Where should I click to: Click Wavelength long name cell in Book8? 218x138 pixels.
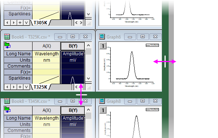point(47,118)
